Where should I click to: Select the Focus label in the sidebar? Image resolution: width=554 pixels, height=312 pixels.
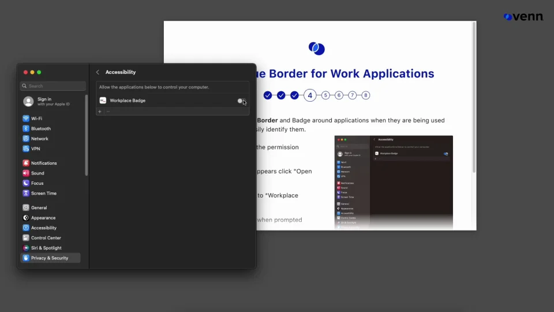click(37, 183)
